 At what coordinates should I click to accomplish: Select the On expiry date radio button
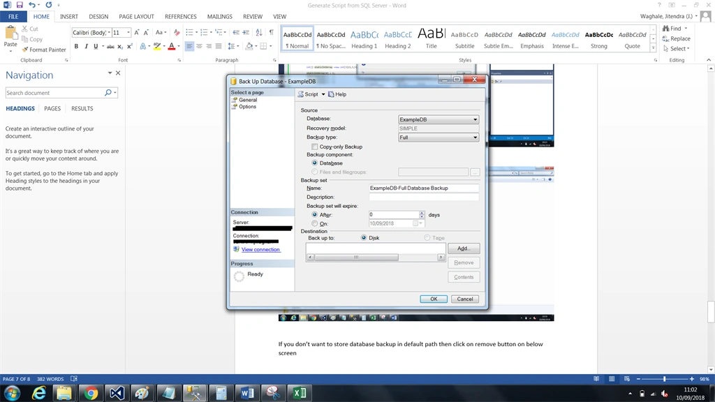point(315,223)
